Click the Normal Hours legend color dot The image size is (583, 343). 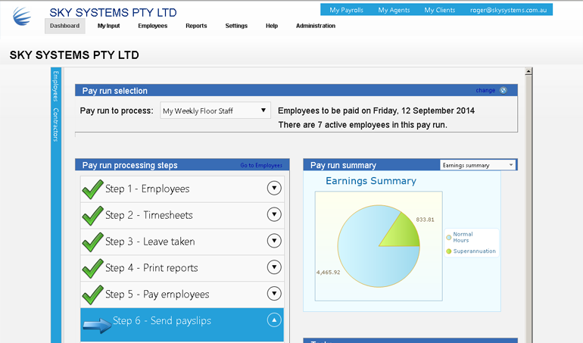pyautogui.click(x=449, y=237)
